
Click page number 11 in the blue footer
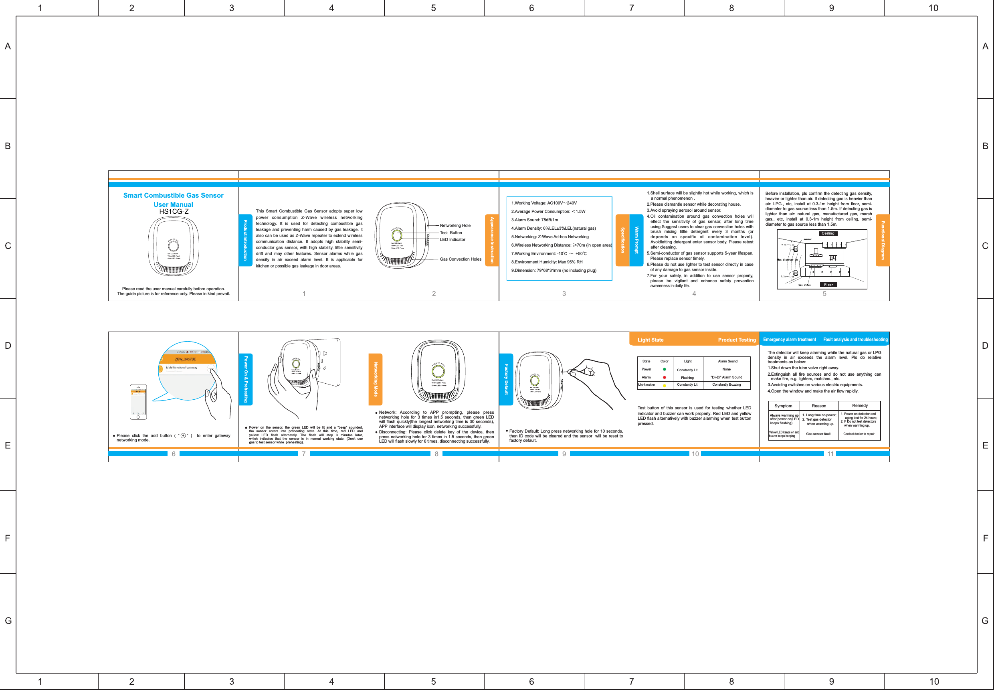click(830, 454)
